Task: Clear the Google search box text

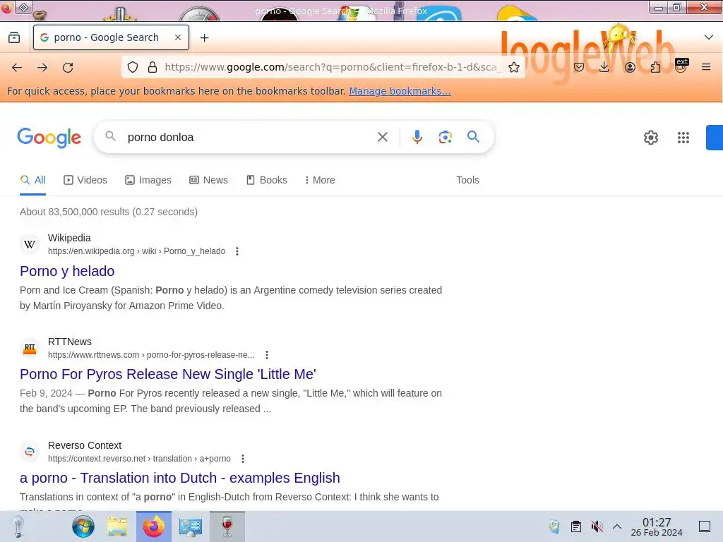Action: [382, 137]
